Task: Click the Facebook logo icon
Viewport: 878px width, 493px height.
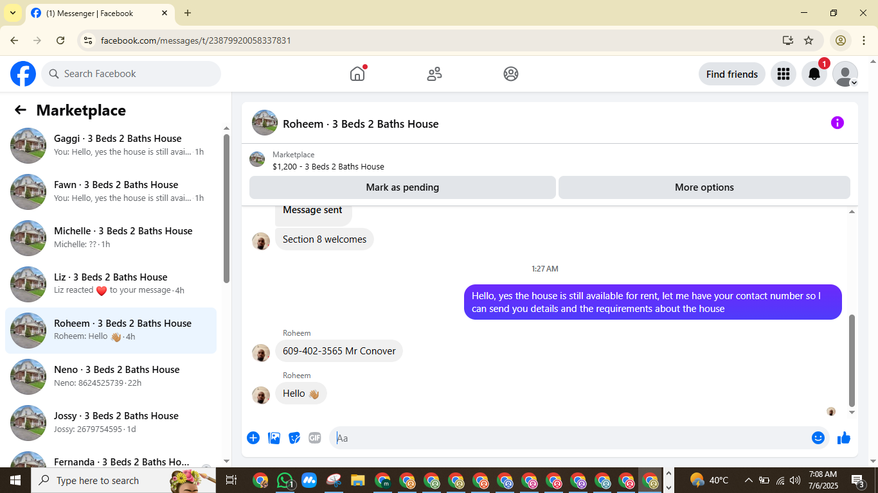Action: point(23,74)
